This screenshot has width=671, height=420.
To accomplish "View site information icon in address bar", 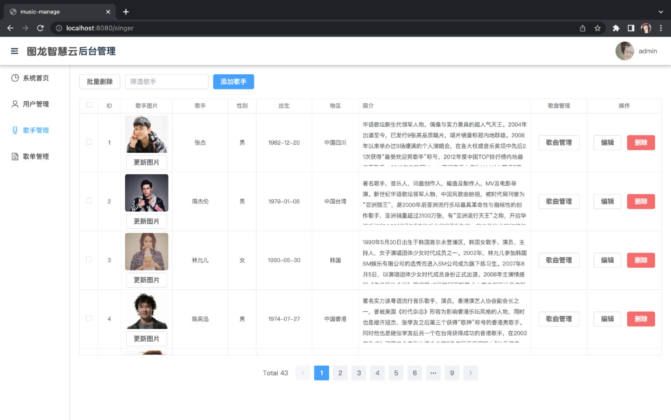I will 59,28.
